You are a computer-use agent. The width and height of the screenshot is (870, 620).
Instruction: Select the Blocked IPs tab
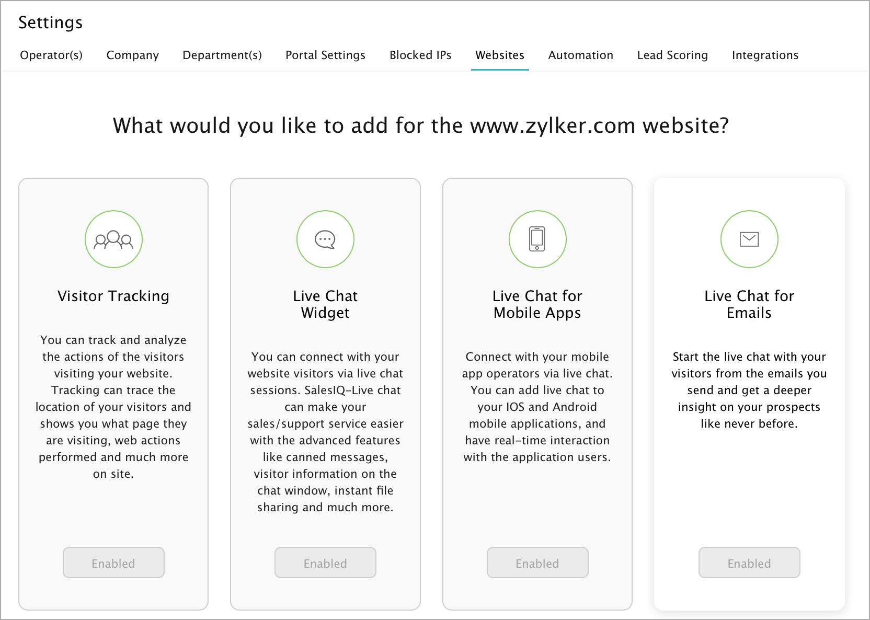coord(420,55)
